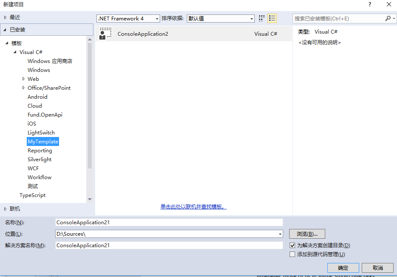The image size is (397, 277).
Task: Expand the 联机 section
Action: (x=6, y=209)
